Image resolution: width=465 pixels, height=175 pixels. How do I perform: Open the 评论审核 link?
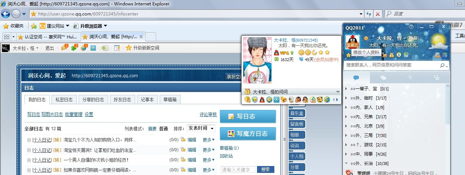click(x=208, y=115)
